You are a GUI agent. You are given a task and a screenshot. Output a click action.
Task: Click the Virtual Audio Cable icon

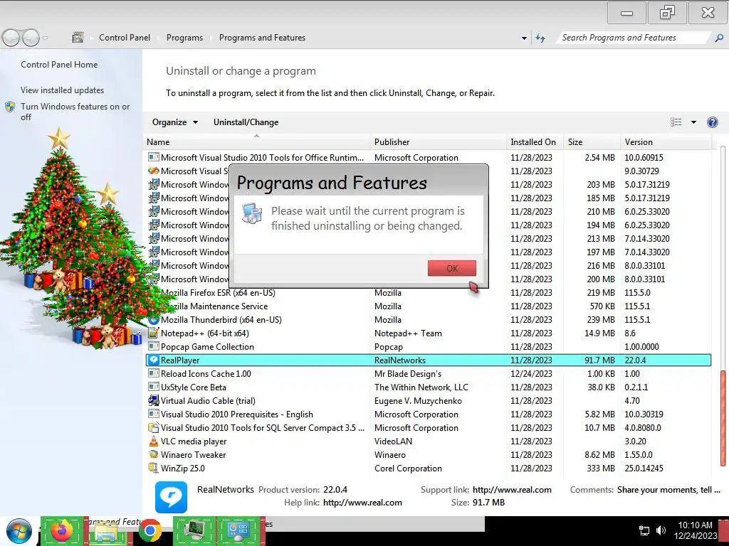(154, 400)
